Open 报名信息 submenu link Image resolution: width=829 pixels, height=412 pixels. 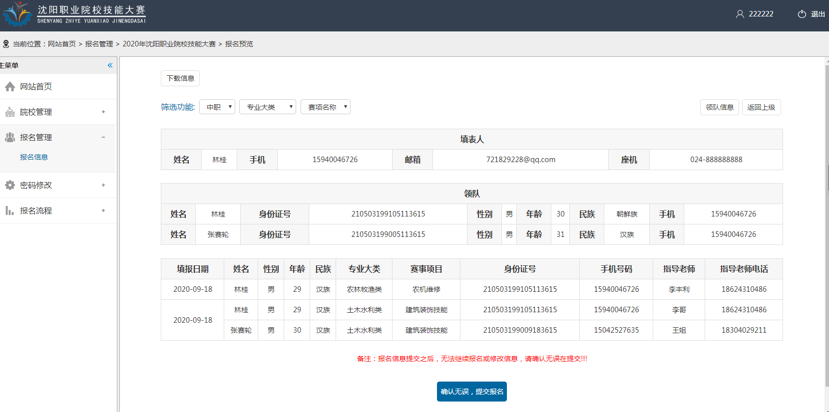click(34, 157)
